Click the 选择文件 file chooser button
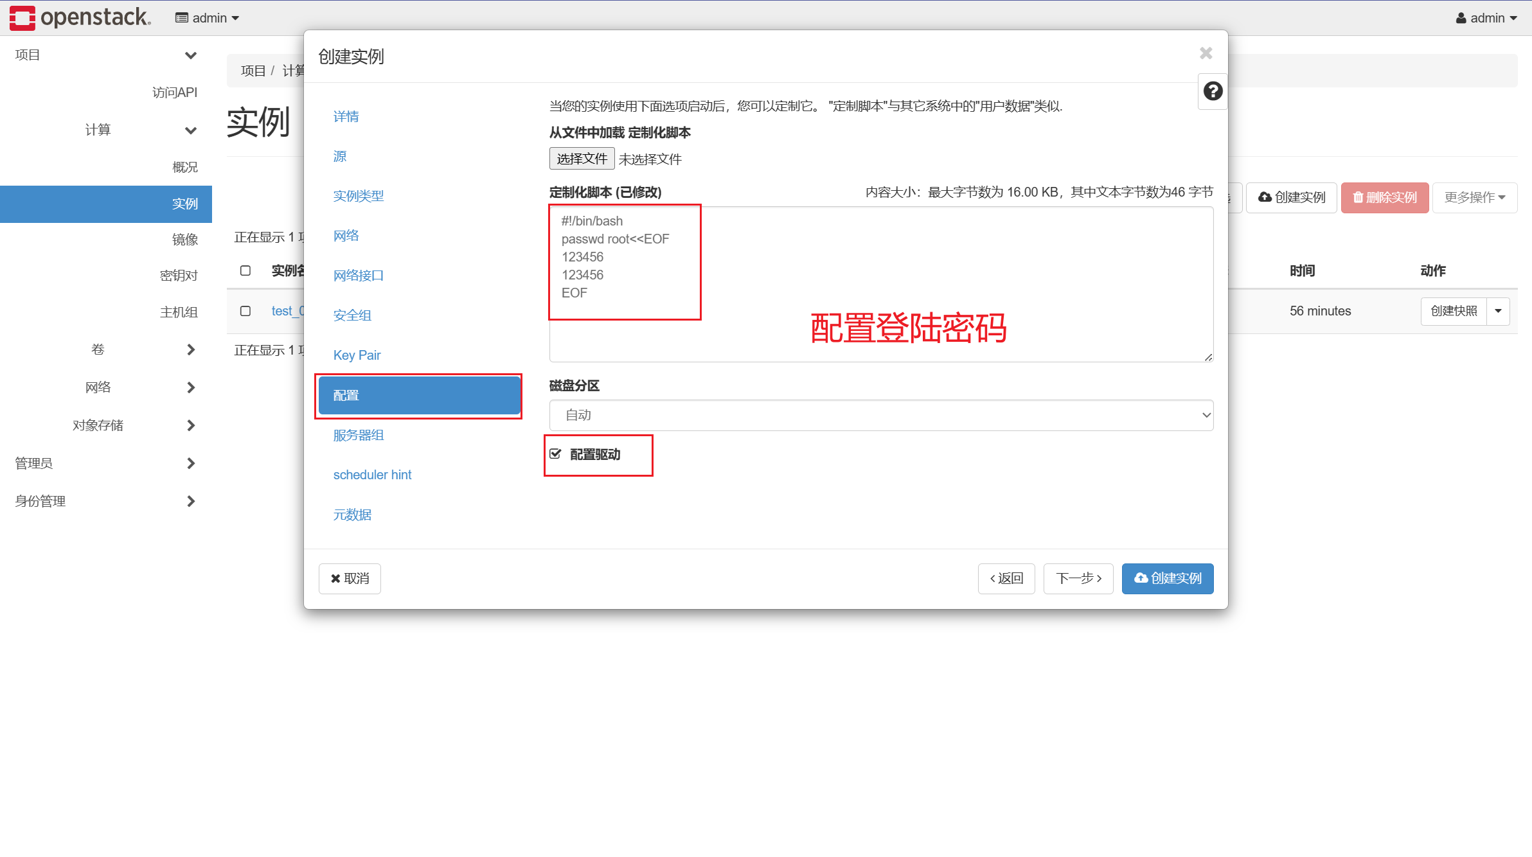This screenshot has width=1532, height=857. (x=582, y=159)
